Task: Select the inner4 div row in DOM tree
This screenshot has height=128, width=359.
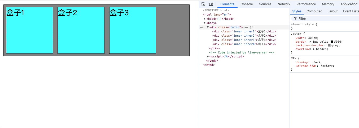Action: coord(244,44)
